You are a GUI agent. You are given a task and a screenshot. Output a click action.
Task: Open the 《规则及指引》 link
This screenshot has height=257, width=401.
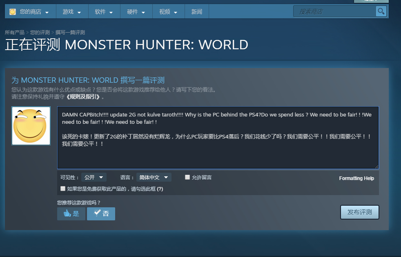tap(83, 97)
